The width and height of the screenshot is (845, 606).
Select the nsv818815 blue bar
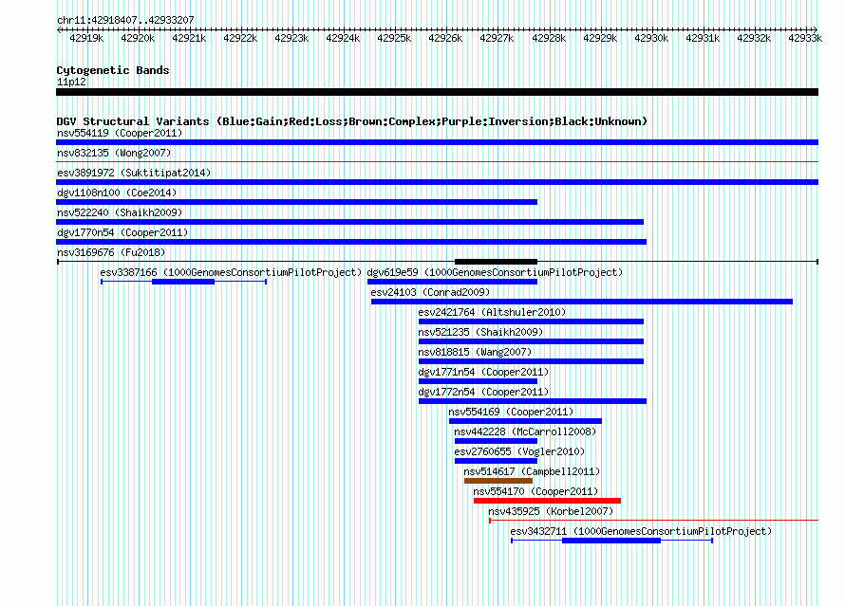coord(532,361)
